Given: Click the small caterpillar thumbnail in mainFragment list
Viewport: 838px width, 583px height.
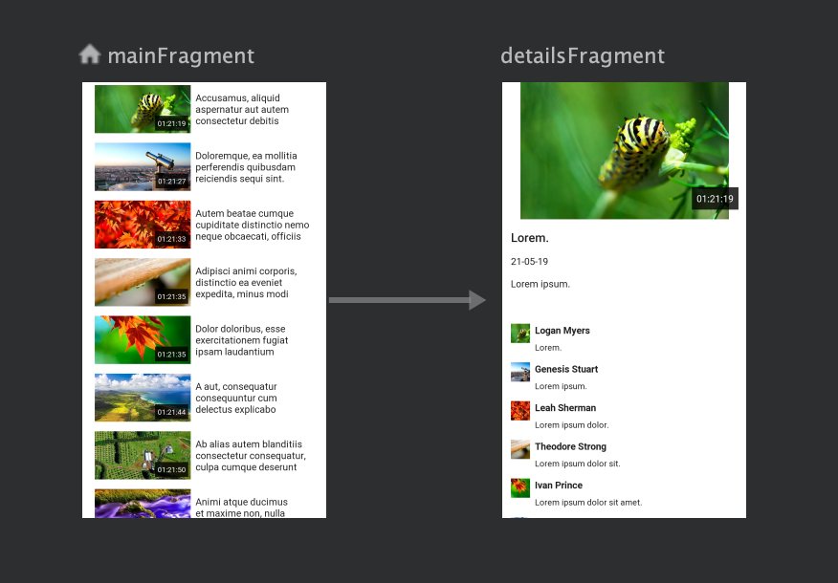Looking at the screenshot, I should click(143, 109).
